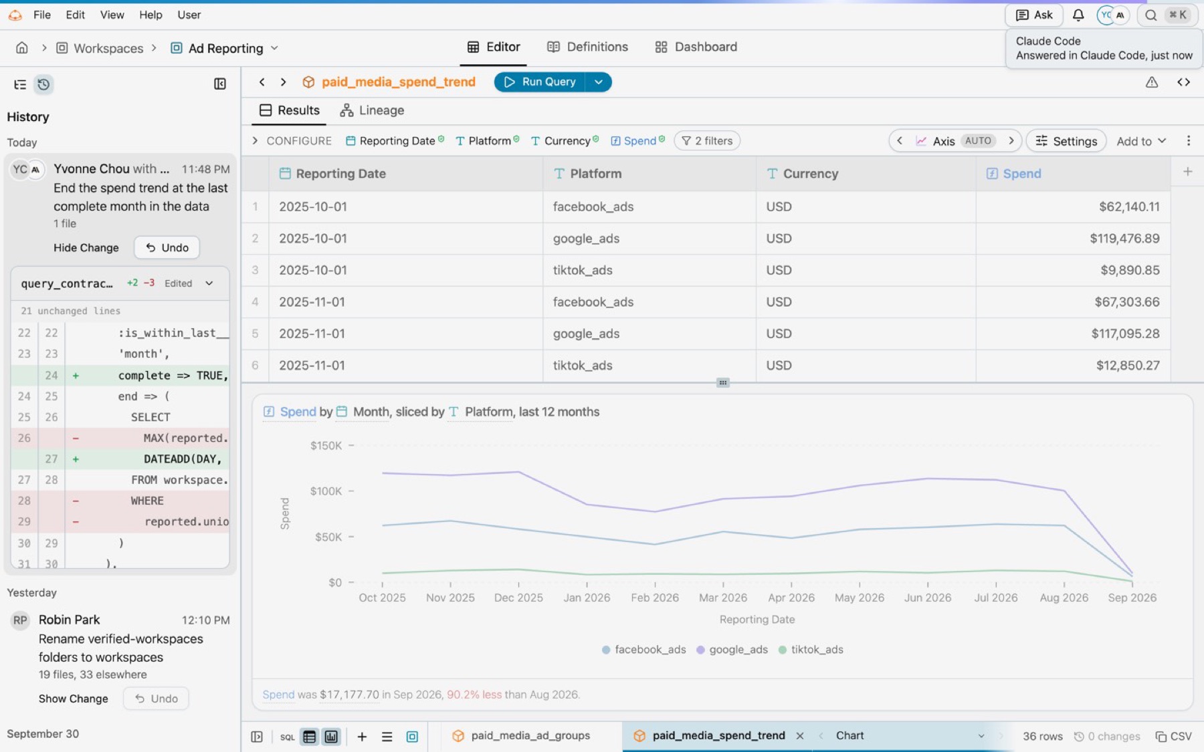
Task: Open the home icon in breadcrumb
Action: click(x=22, y=47)
